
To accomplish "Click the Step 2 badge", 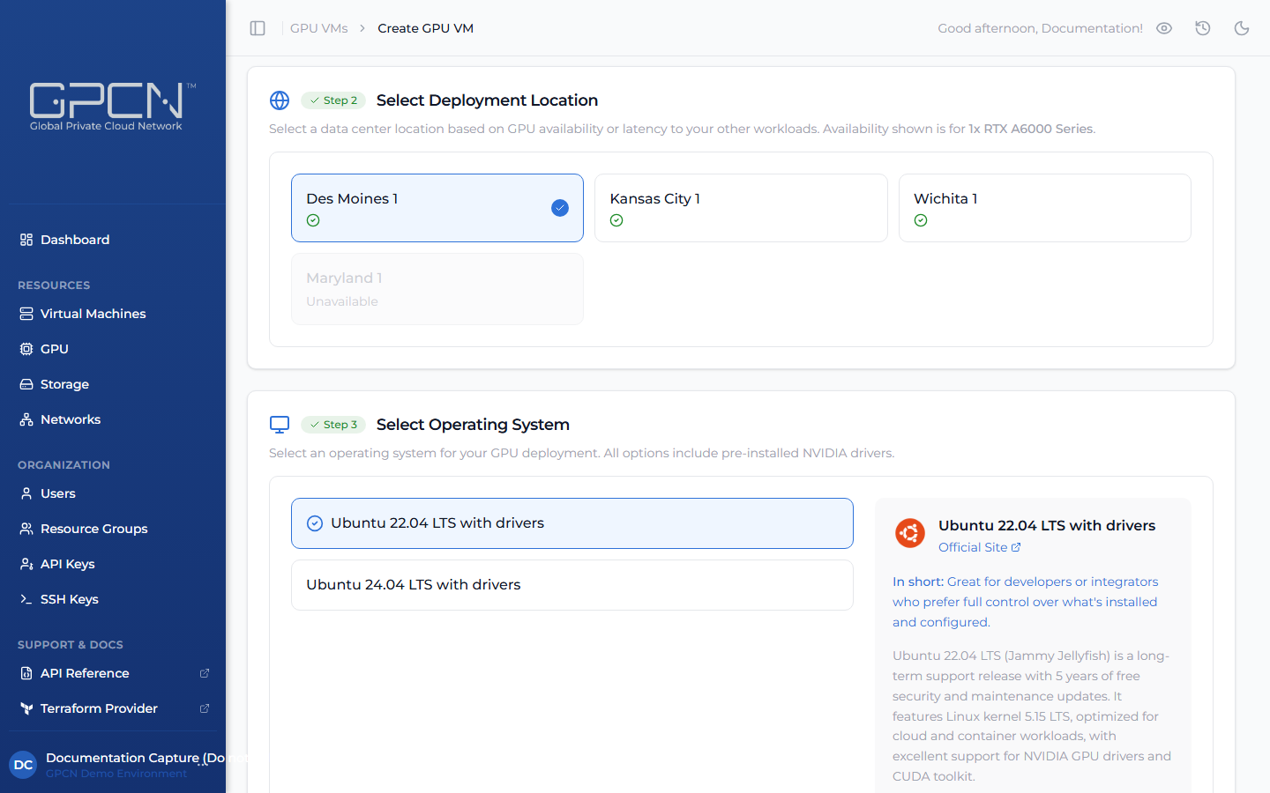I will (x=333, y=100).
